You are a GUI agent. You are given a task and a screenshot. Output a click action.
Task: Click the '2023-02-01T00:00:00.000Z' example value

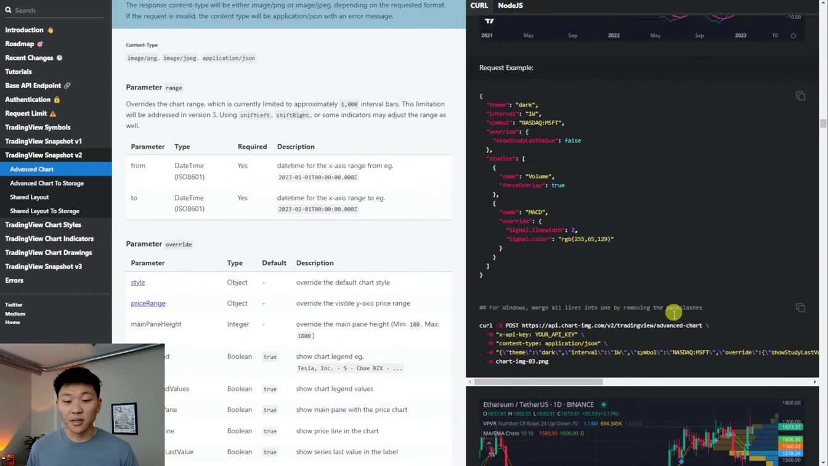[x=317, y=210]
